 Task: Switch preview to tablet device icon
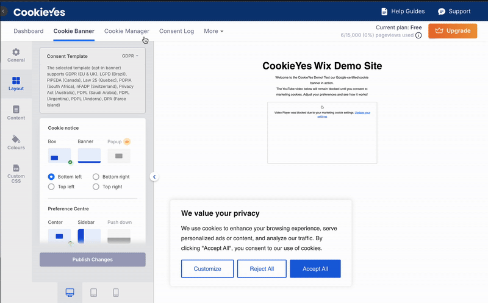point(94,293)
